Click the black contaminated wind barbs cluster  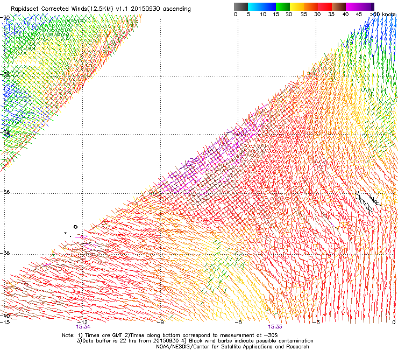pyautogui.click(x=368, y=202)
